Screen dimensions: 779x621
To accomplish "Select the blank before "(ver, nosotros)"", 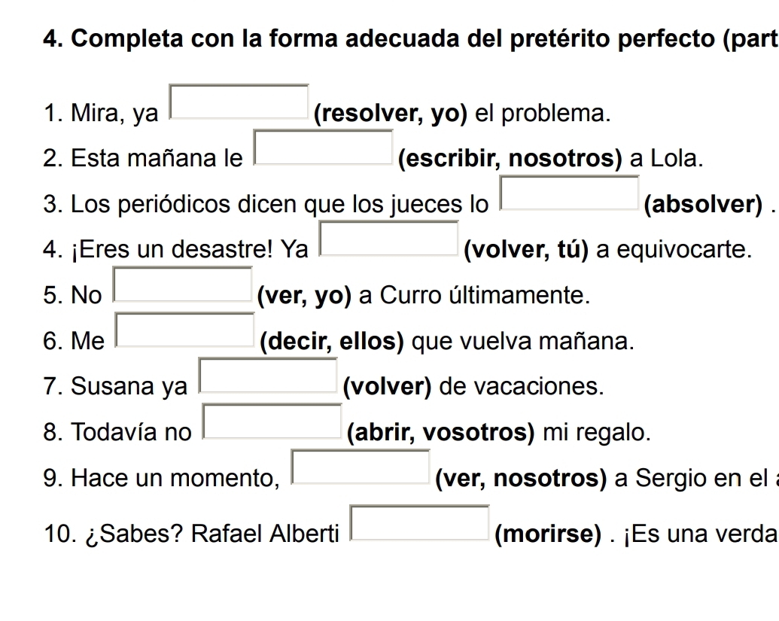I will click(x=361, y=467).
